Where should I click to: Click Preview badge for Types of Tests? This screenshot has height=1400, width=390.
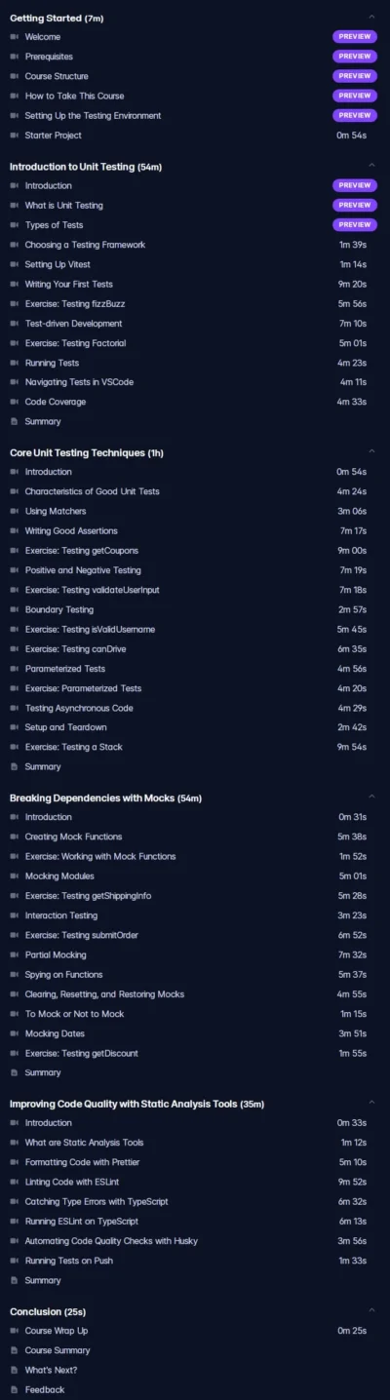pos(355,225)
